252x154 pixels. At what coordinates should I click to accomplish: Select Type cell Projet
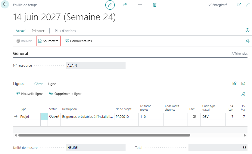click(30, 117)
